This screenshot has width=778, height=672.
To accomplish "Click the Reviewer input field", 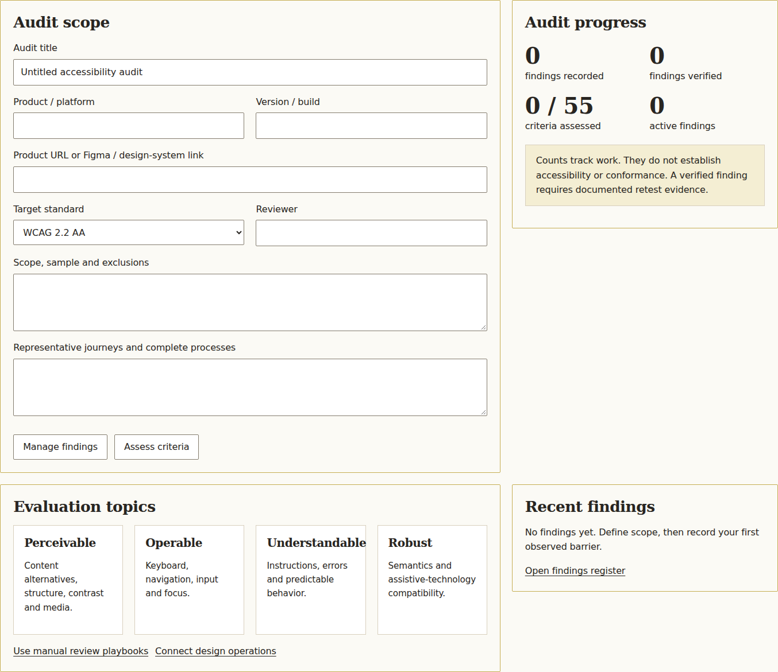I will tap(371, 233).
